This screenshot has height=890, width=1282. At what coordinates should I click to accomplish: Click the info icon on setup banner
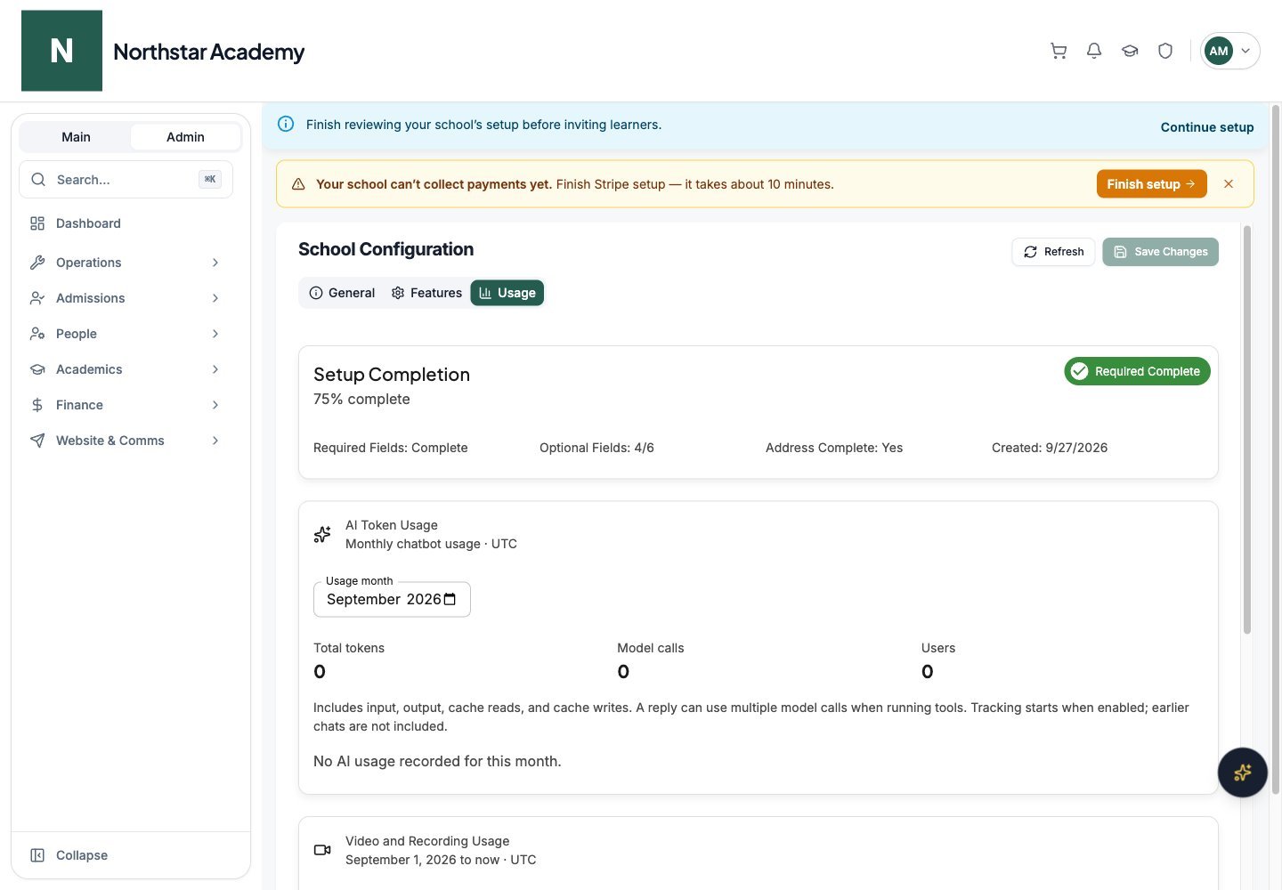pos(286,124)
